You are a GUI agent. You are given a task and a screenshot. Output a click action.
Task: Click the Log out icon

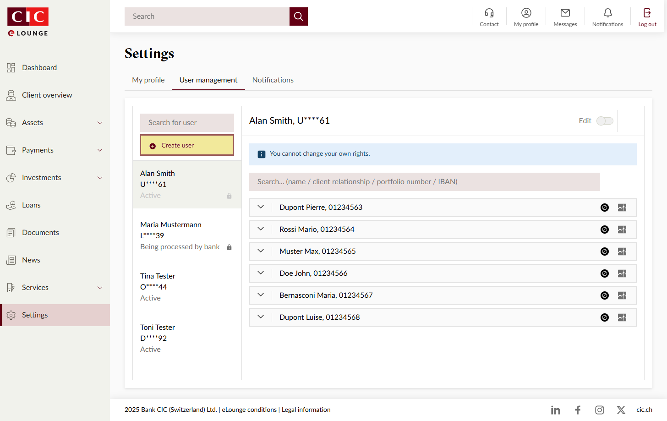pos(647,13)
